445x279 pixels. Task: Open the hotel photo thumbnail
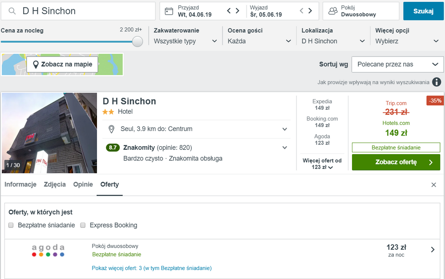pos(49,133)
